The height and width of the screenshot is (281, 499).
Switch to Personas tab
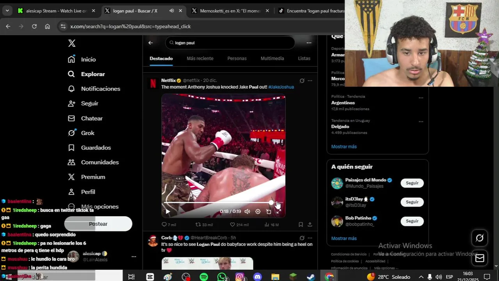tap(237, 59)
